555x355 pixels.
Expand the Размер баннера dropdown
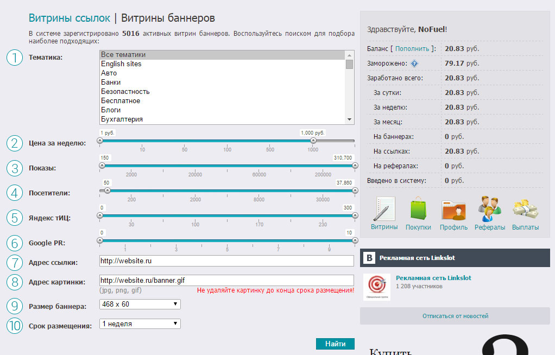140,305
